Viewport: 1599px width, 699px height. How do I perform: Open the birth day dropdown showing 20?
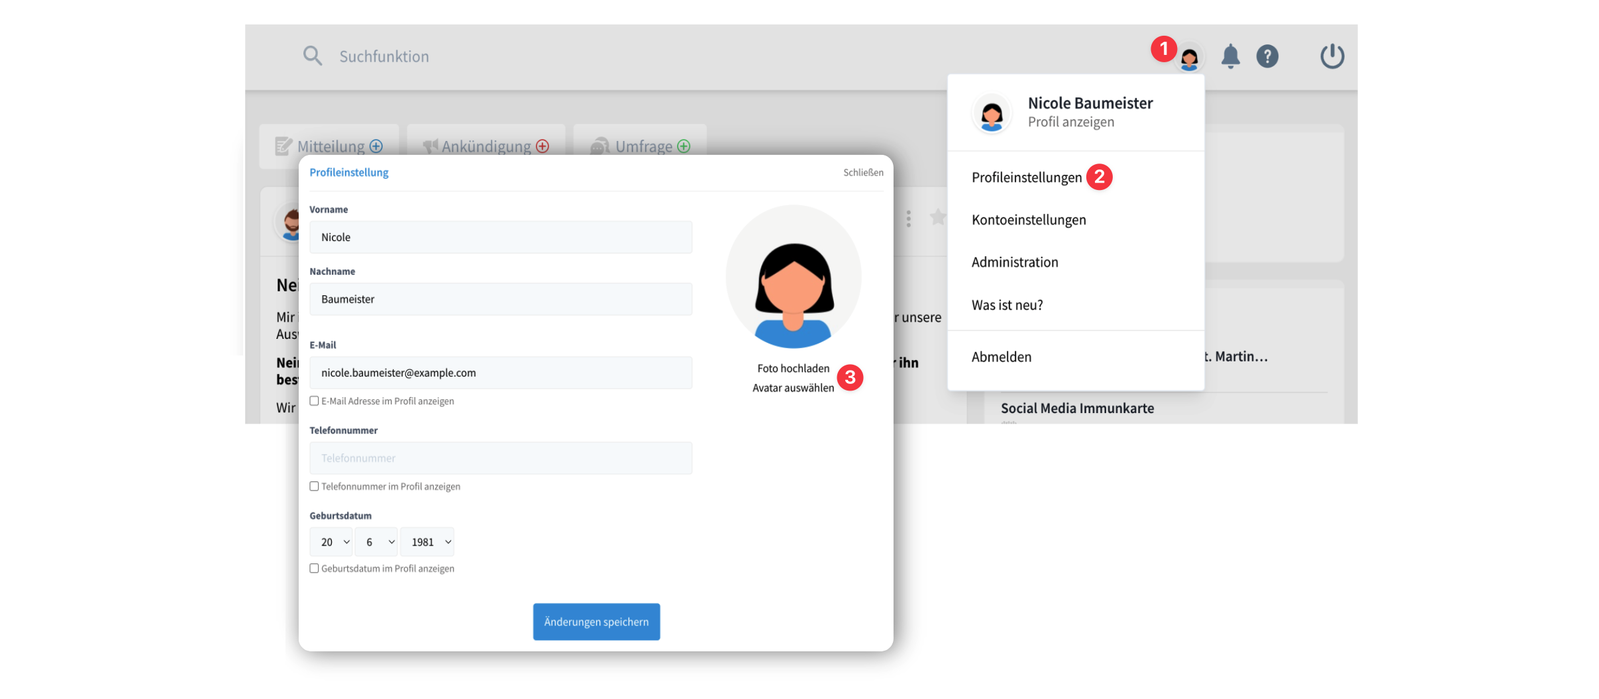tap(331, 542)
